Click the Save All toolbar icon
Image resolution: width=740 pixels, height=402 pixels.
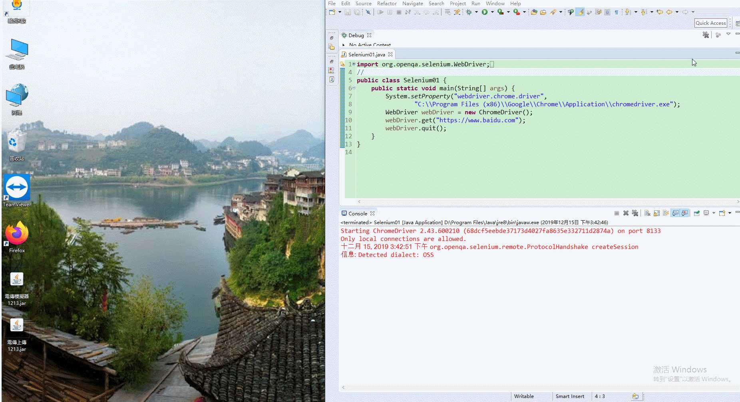tap(357, 12)
